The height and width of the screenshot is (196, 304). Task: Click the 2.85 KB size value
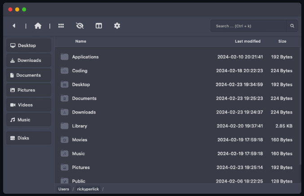pyautogui.click(x=284, y=126)
